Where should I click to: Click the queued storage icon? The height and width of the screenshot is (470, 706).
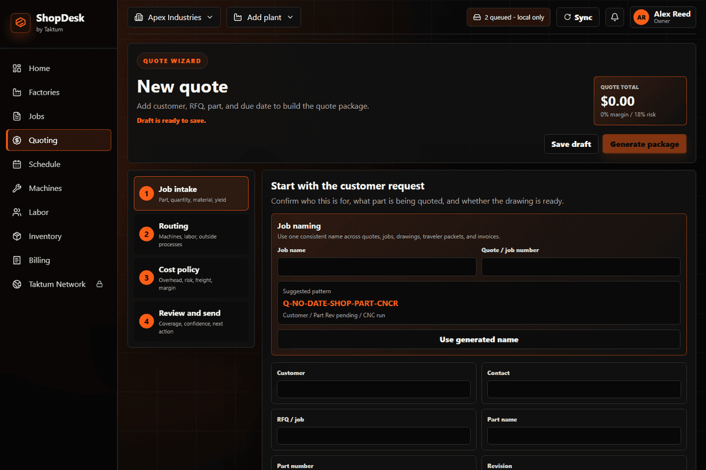[x=477, y=18]
